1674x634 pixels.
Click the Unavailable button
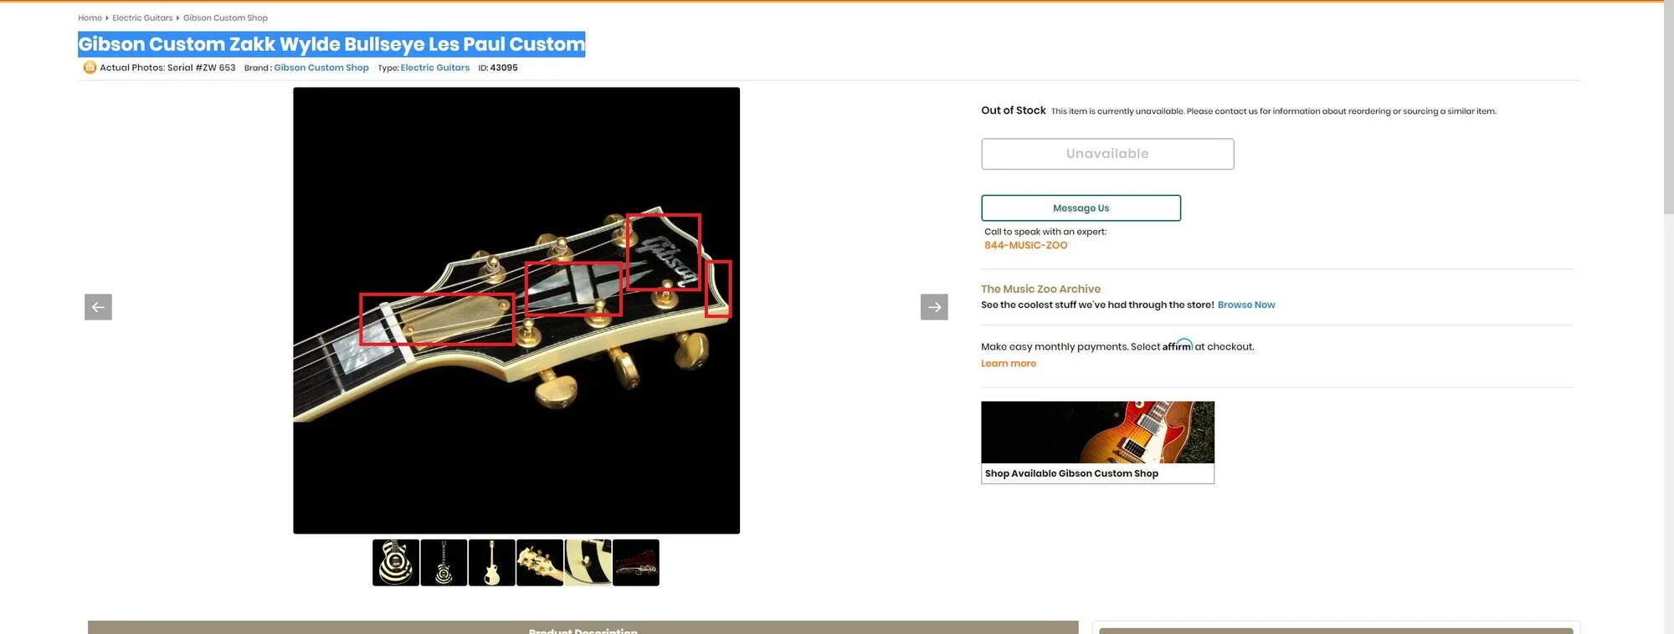pyautogui.click(x=1107, y=154)
